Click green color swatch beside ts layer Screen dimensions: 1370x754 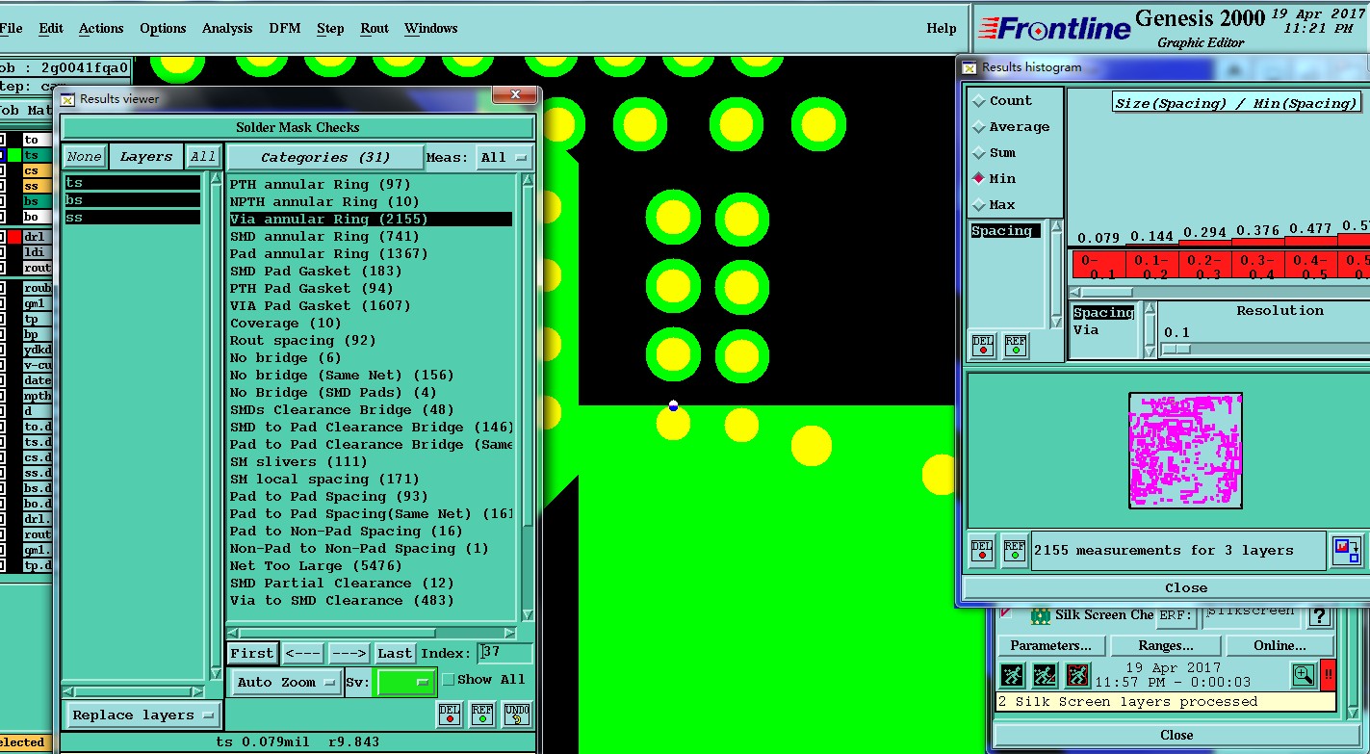click(x=14, y=155)
